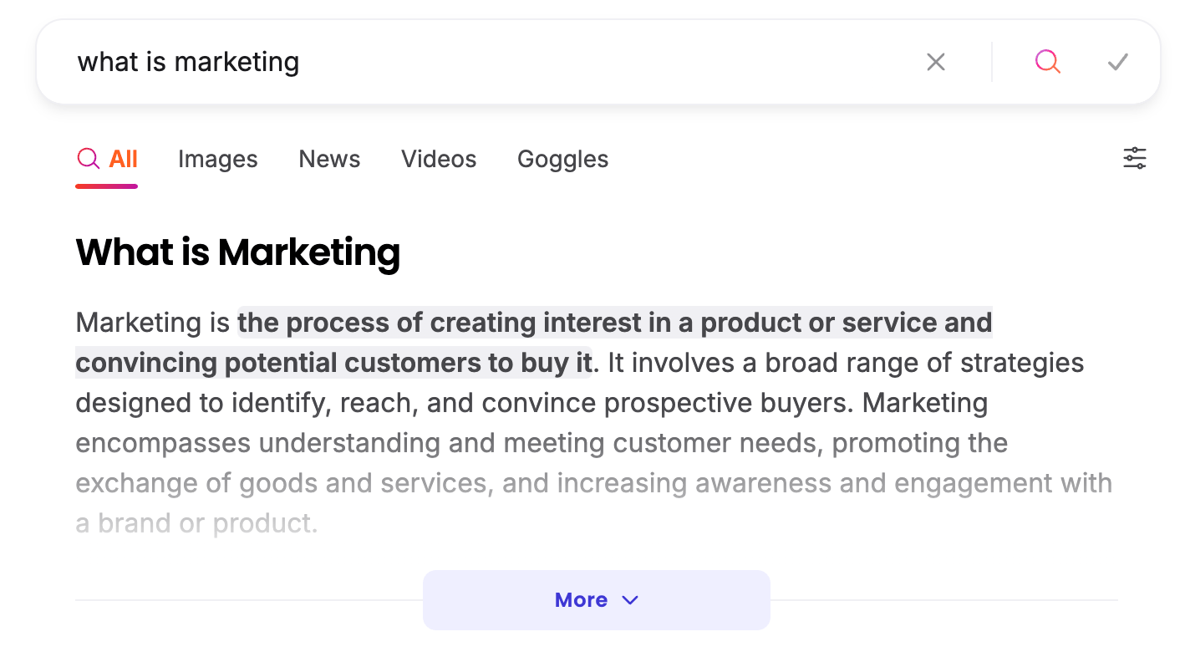
Task: Switch to the Images tab
Action: (217, 159)
